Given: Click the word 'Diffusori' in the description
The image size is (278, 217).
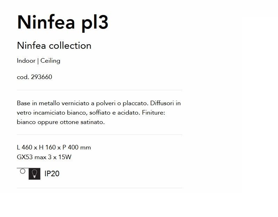Looking at the screenshot, I should click(162, 103).
